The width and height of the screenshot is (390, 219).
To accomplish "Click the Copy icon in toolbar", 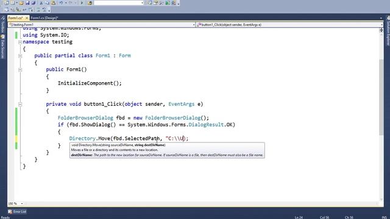I will (48, 2).
